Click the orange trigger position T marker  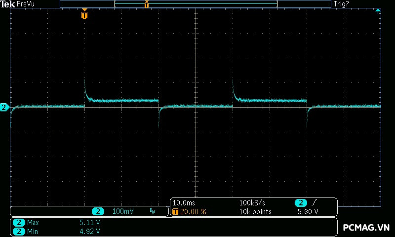pos(84,15)
